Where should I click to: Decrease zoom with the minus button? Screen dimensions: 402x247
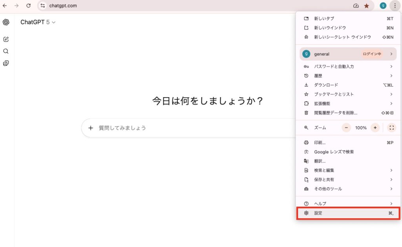coord(346,128)
